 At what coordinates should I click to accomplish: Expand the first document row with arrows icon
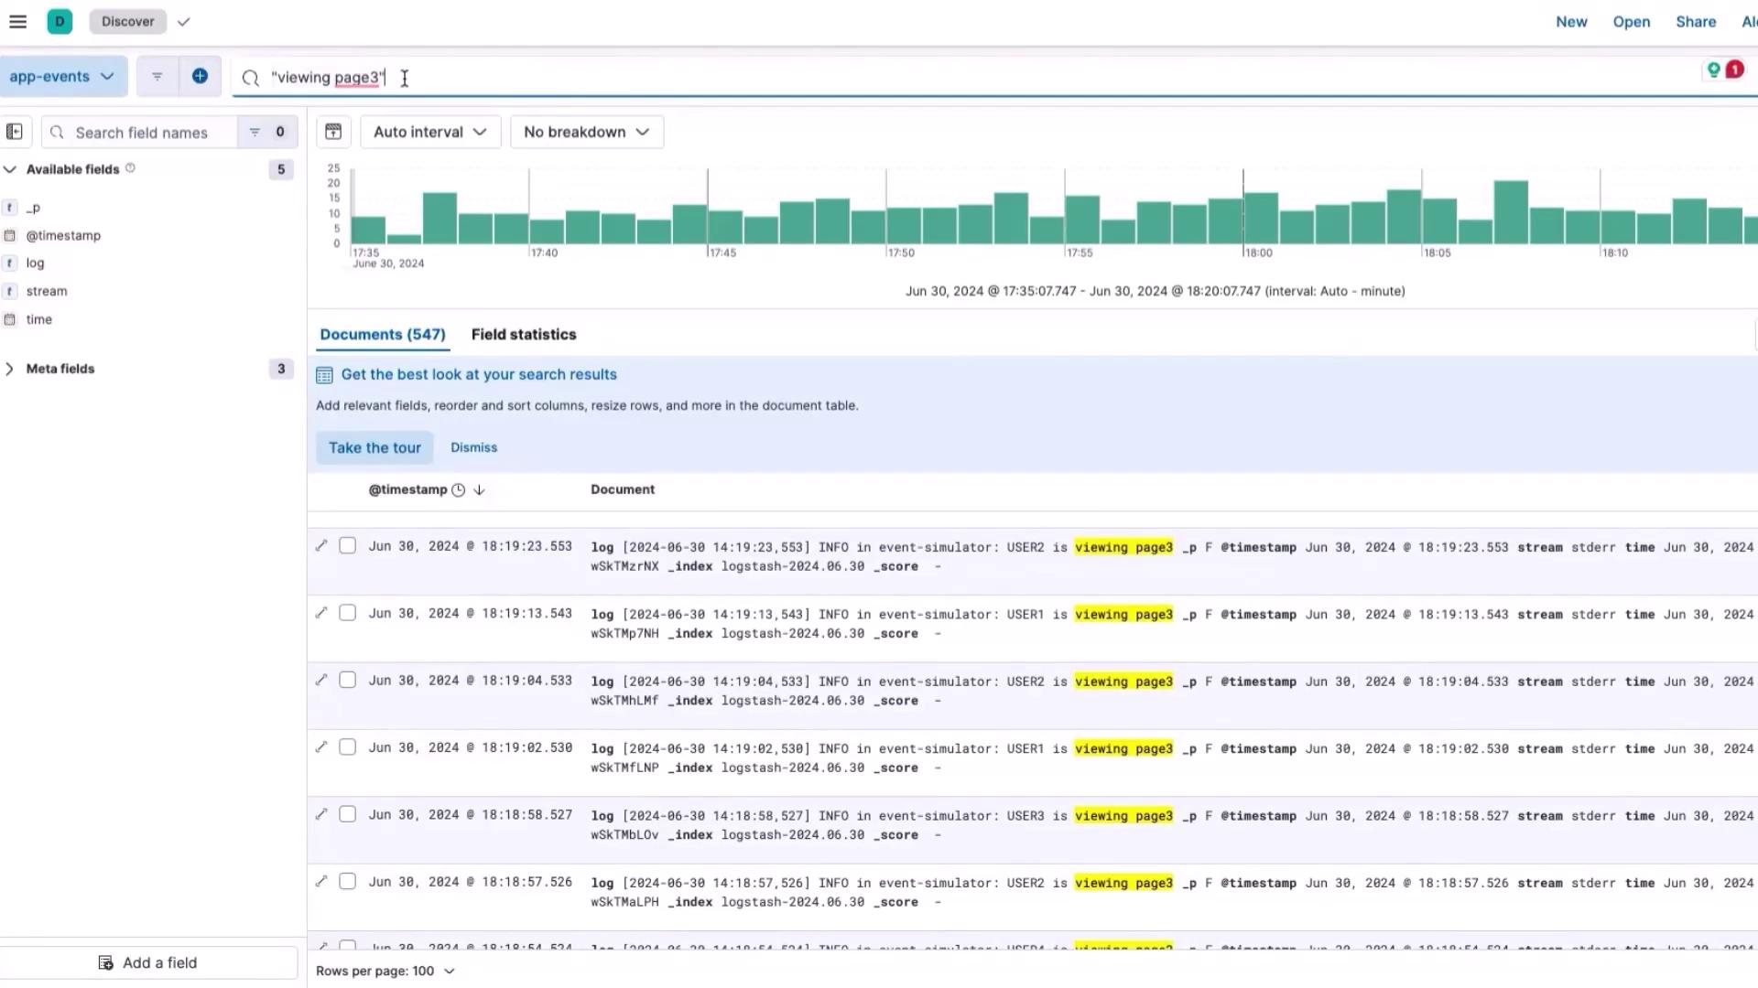(321, 545)
